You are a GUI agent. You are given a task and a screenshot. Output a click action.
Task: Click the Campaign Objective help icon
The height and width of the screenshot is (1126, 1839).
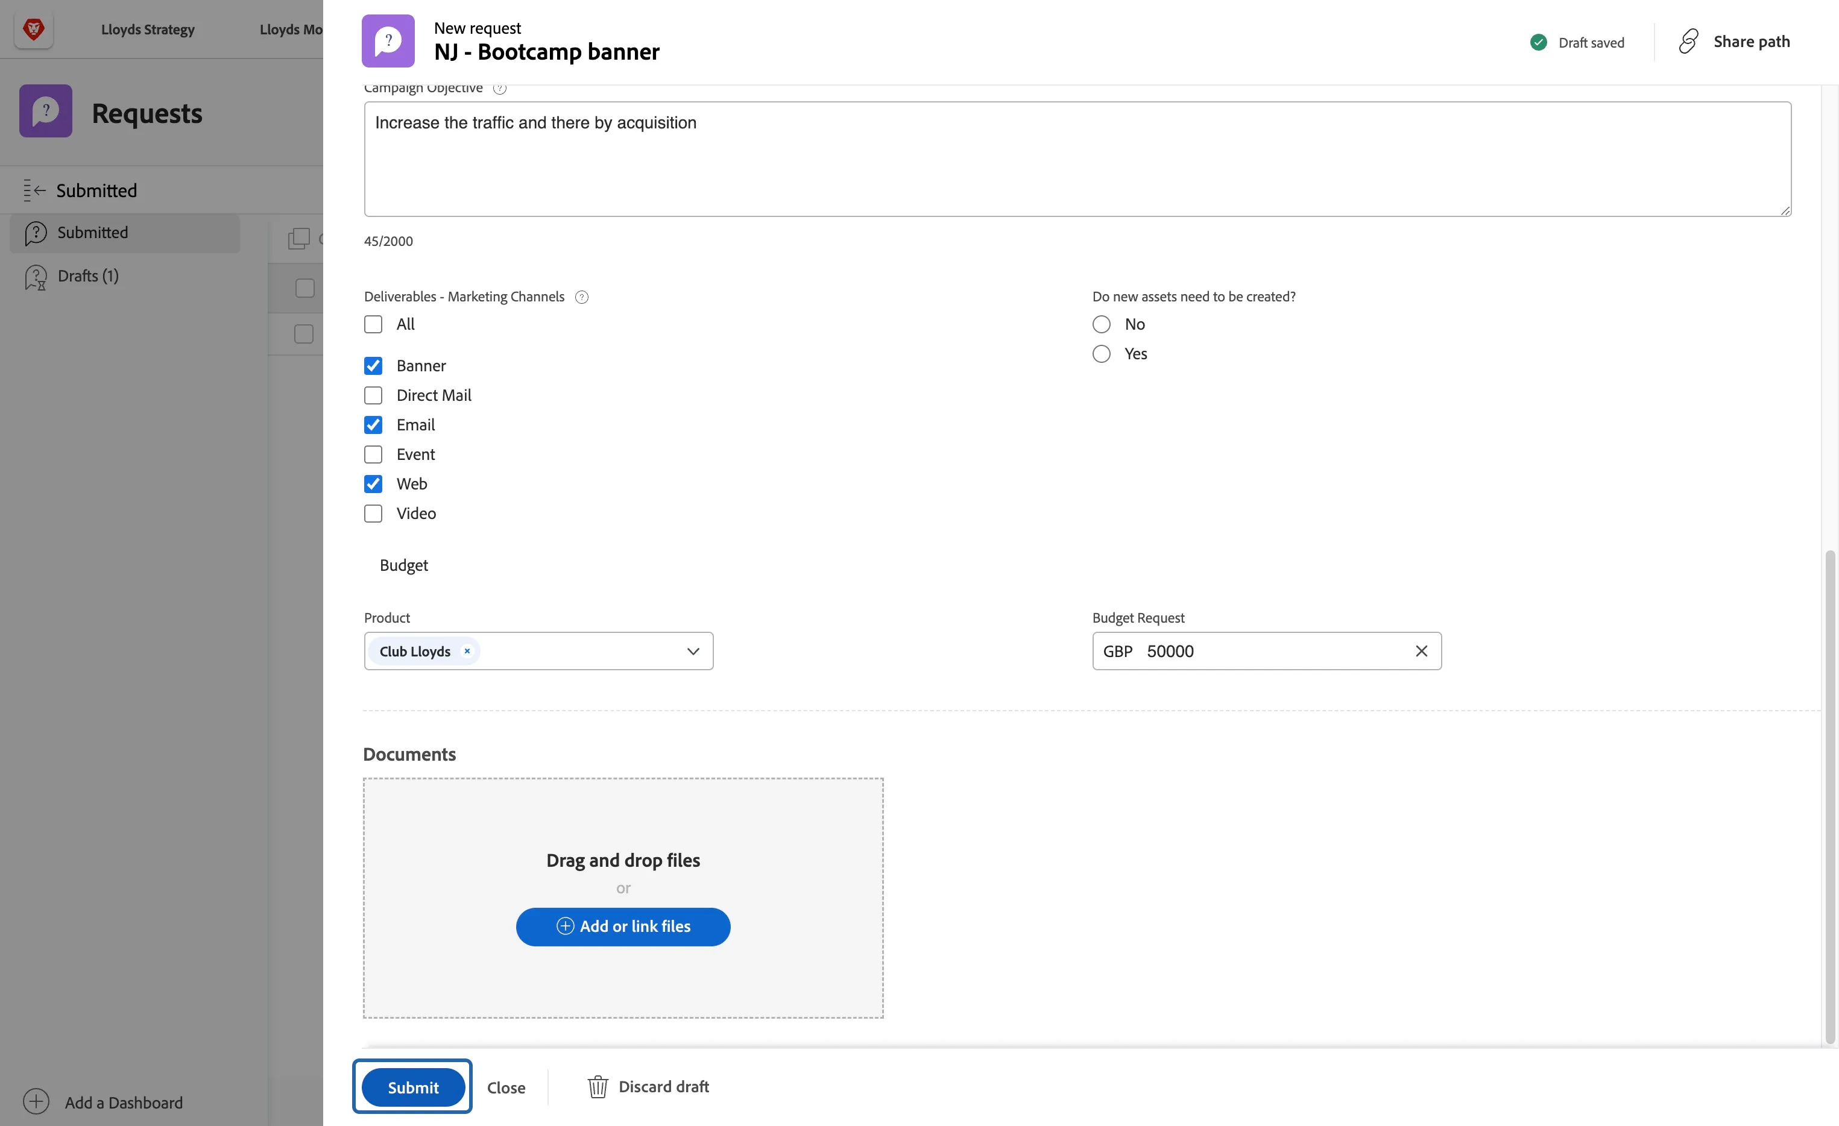500,88
